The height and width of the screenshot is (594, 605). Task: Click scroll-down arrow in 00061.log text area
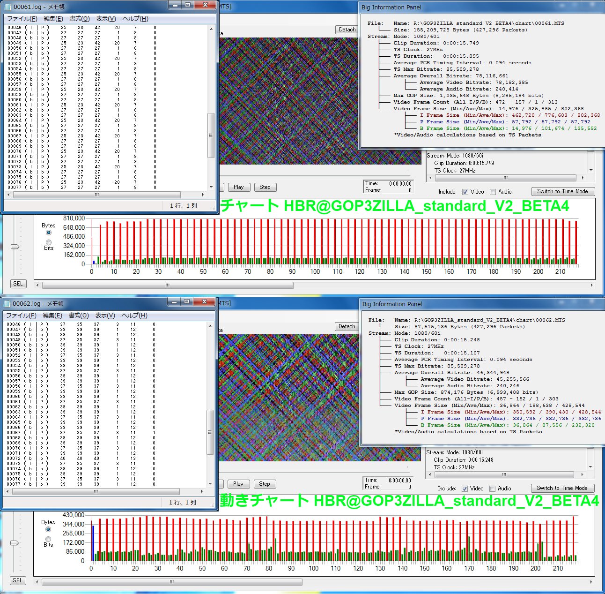click(x=211, y=187)
